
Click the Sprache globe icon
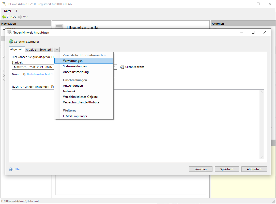point(11,42)
